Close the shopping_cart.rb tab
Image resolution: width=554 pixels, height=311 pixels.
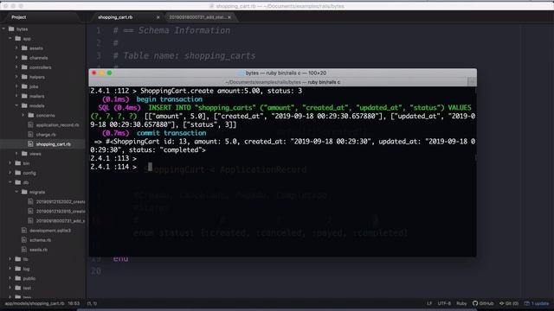(x=158, y=17)
